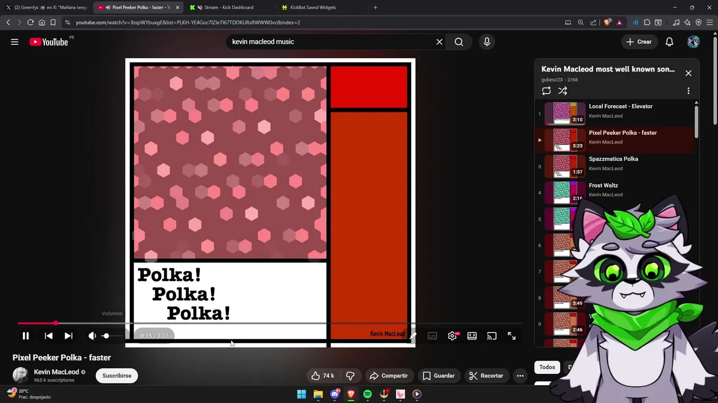Go back in browser history
718x403 pixels.
(x=8, y=22)
